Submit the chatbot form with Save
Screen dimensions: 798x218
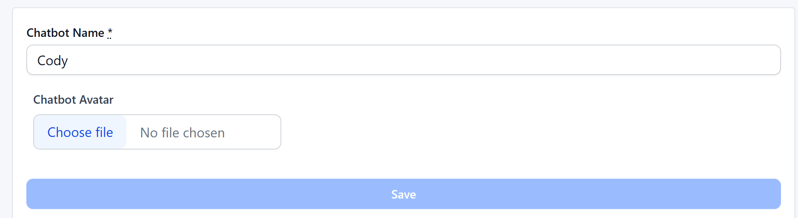point(403,194)
